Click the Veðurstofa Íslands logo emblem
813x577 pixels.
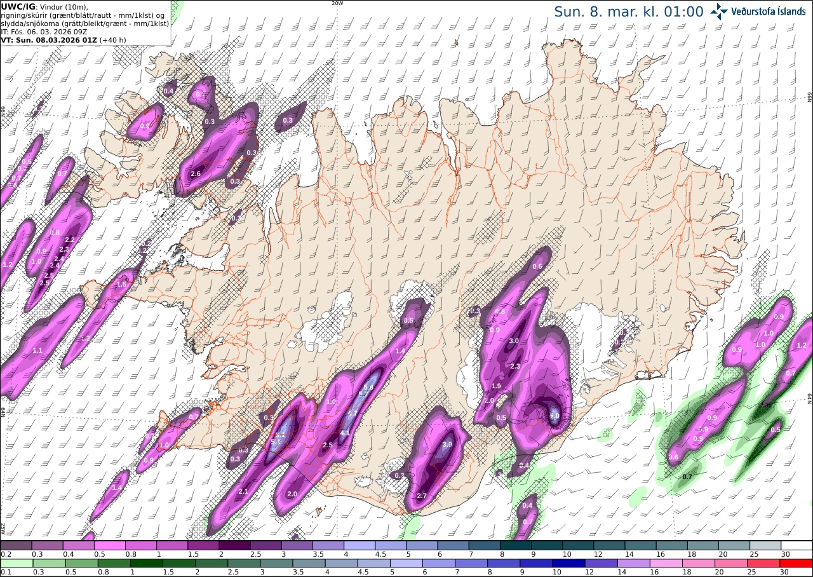[720, 11]
